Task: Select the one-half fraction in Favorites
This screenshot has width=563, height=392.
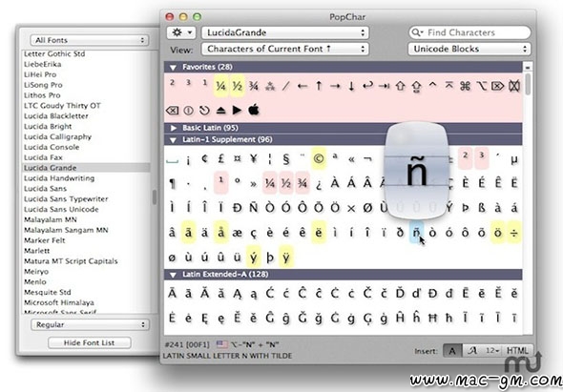Action: 237,86
